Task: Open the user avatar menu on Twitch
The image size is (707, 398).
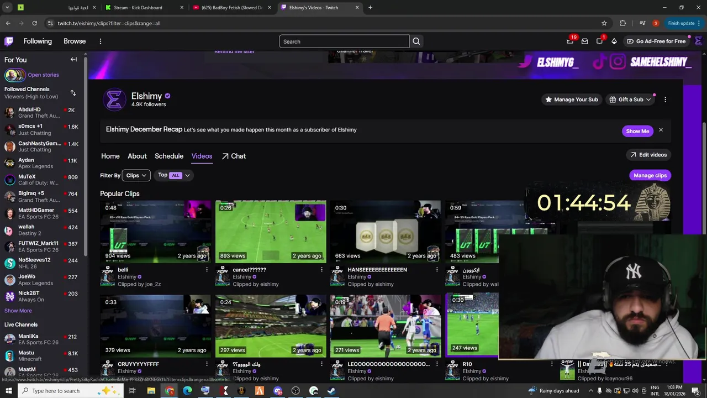Action: [698, 41]
